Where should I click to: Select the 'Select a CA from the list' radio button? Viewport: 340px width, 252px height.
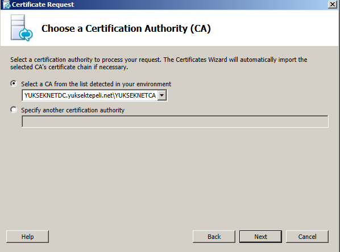pos(14,83)
